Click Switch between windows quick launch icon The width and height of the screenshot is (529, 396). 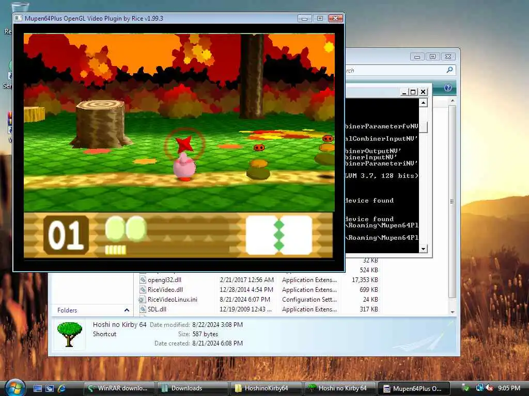(50, 388)
